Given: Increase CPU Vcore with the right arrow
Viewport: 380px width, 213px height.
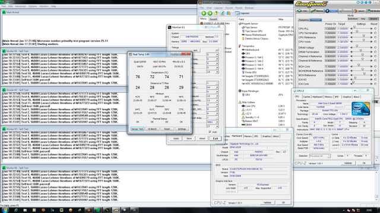Looking at the screenshot, I should coord(371,42).
